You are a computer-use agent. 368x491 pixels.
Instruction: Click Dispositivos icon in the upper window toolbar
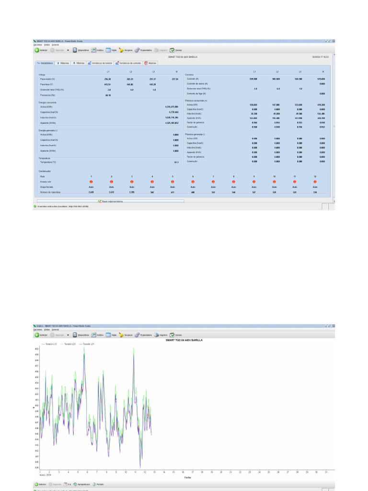click(x=75, y=50)
